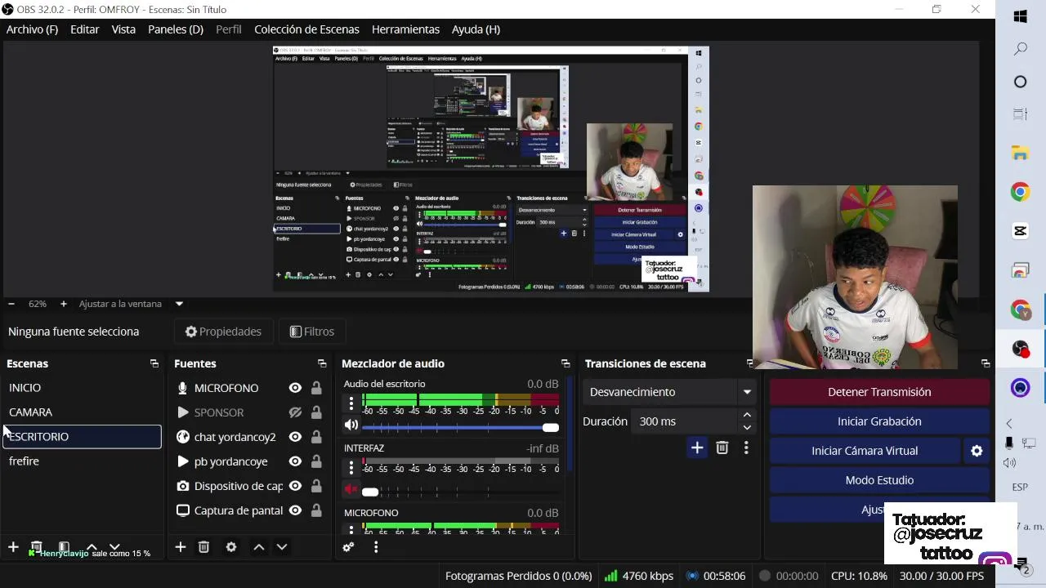Zoom out the preview with minus
This screenshot has height=588, width=1046.
pyautogui.click(x=11, y=304)
